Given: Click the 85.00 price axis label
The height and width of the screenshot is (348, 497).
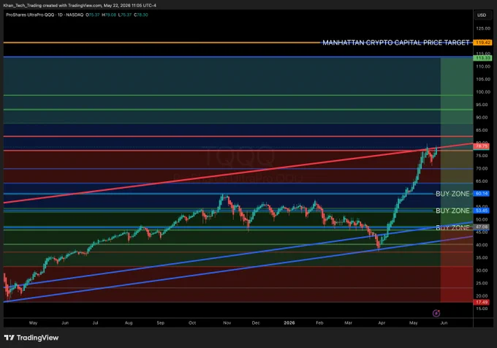Looking at the screenshot, I should tap(483, 130).
